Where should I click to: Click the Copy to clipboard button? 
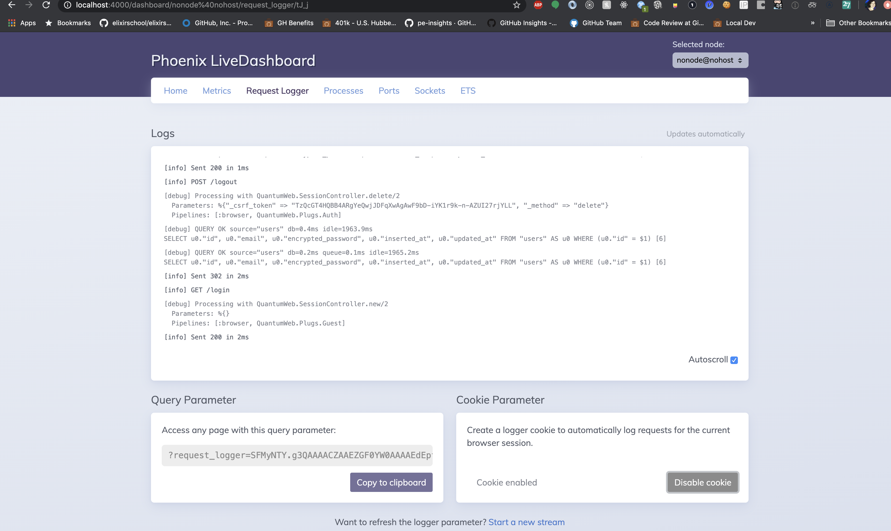click(391, 482)
